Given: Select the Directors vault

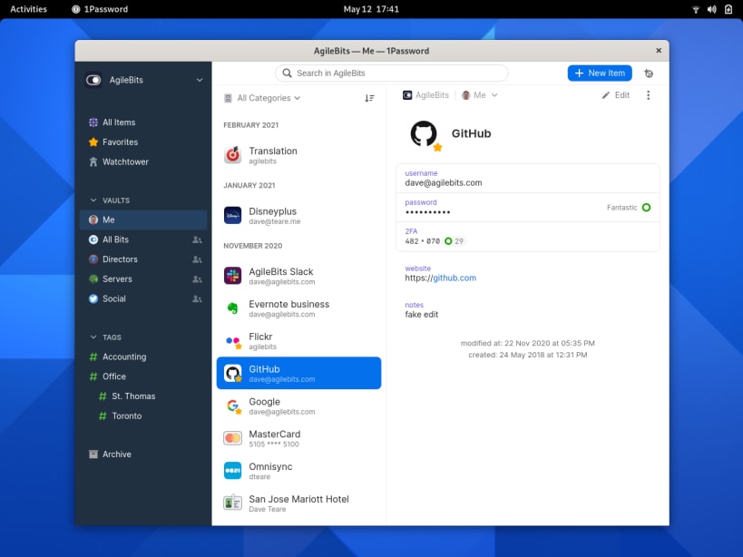Looking at the screenshot, I should [143, 259].
